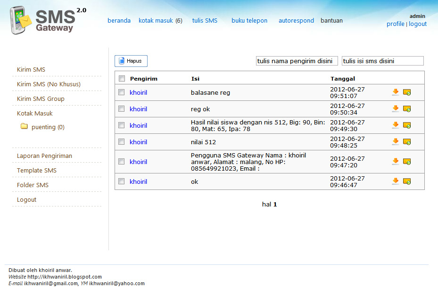The height and width of the screenshot is (288, 438).
Task: Click the envelope reply icon for 'reg ok'
Action: tap(407, 109)
